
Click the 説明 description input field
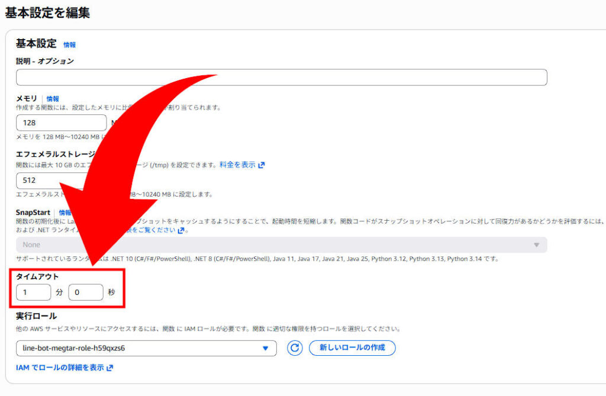click(x=281, y=76)
